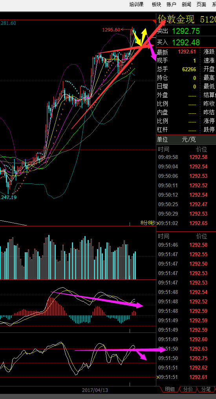Click the 总手 volume value 62266
Screen dimensions: 216x399
189,69
